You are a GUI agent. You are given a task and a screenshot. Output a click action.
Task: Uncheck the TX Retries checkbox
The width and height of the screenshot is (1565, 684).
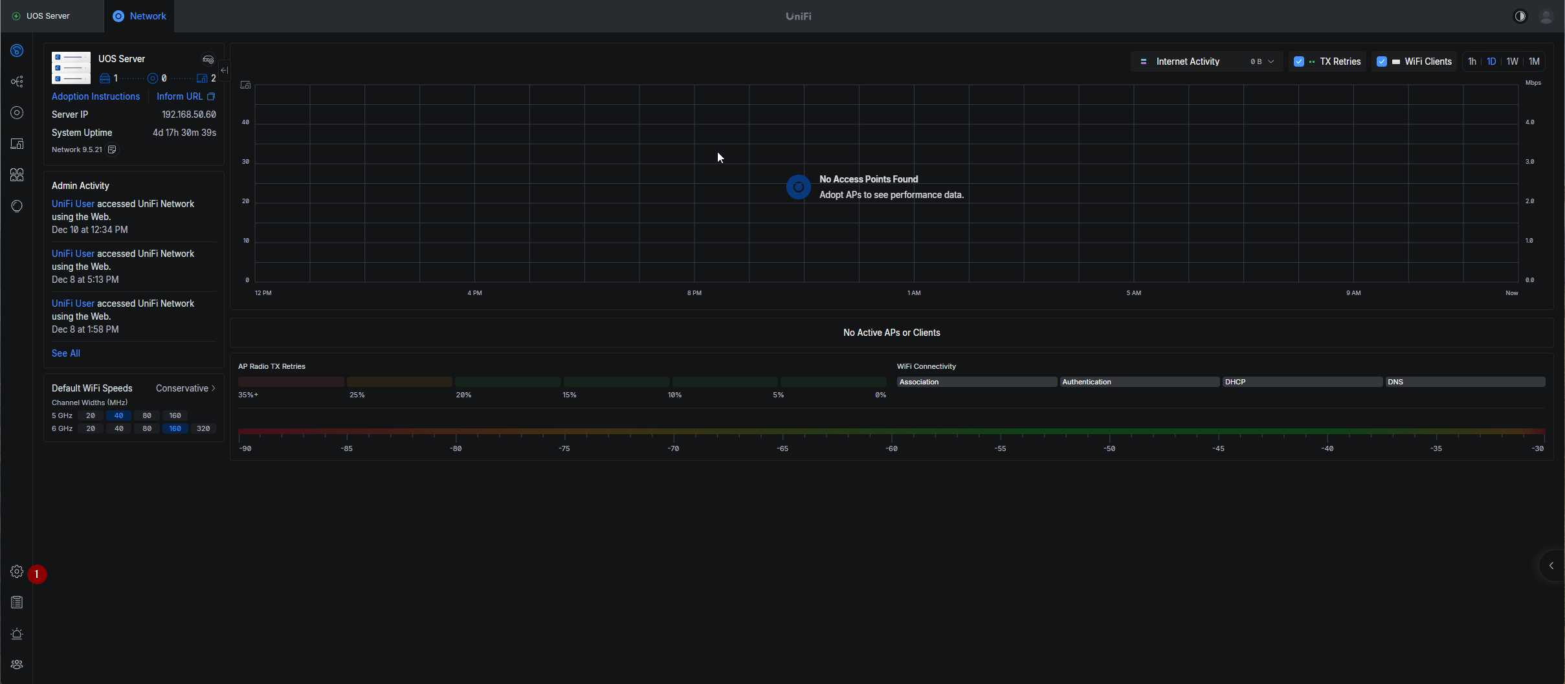[1298, 61]
